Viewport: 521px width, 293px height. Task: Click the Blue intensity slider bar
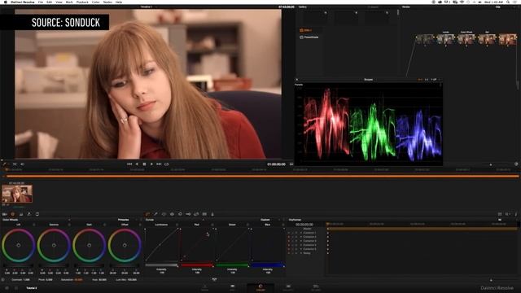point(268,265)
